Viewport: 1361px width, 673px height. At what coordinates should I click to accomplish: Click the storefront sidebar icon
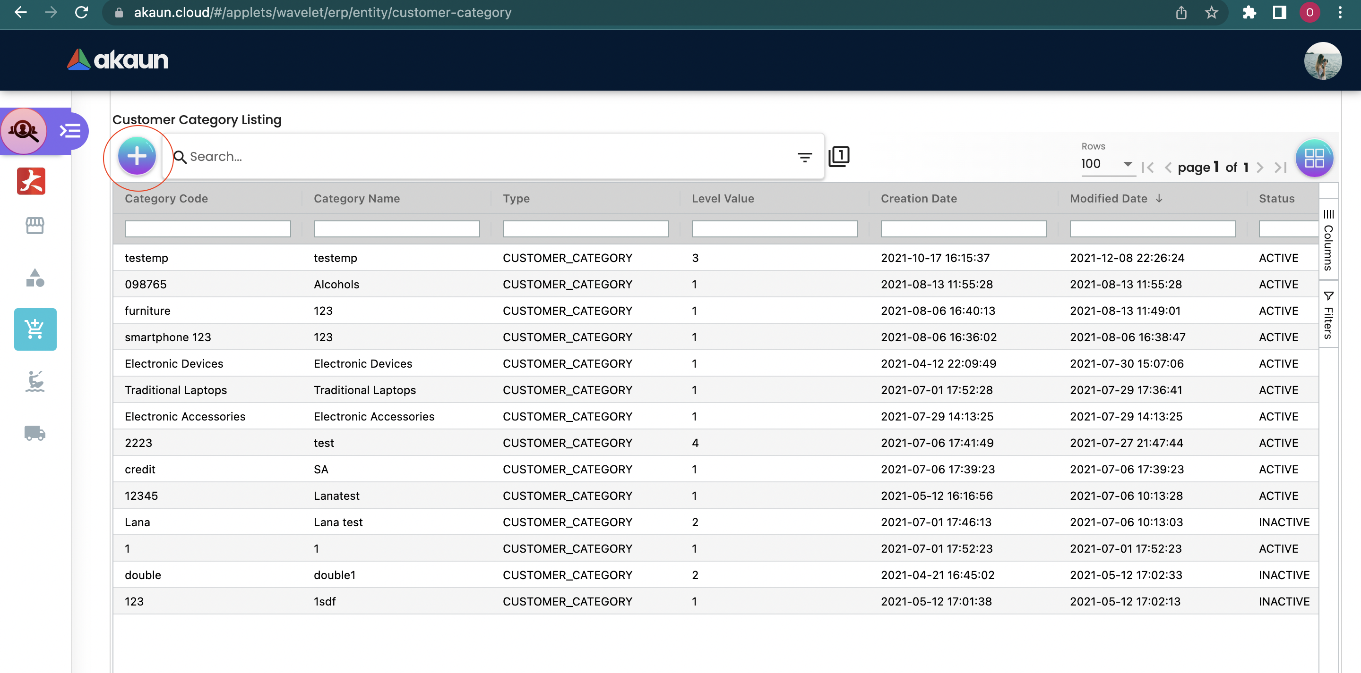coord(35,226)
